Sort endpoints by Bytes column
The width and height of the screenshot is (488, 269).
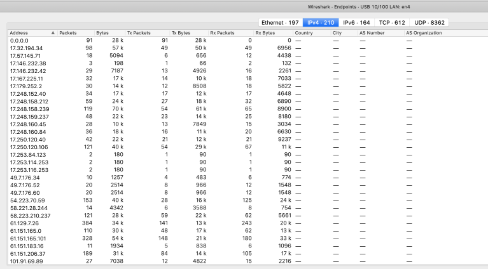pyautogui.click(x=102, y=32)
